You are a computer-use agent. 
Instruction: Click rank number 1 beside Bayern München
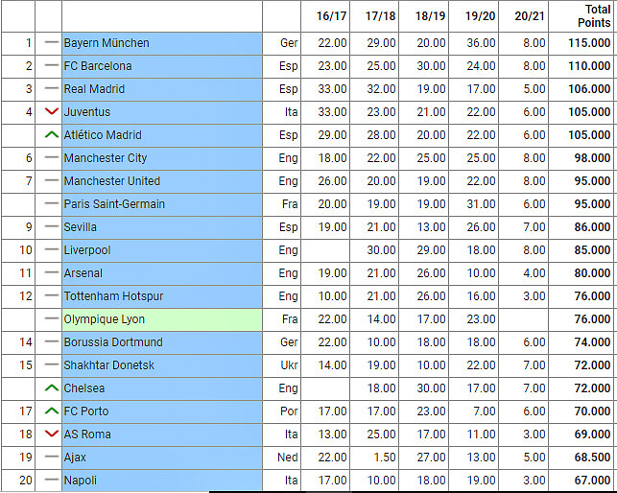[29, 43]
